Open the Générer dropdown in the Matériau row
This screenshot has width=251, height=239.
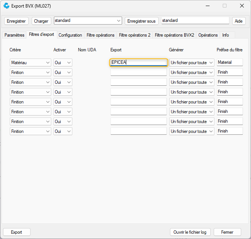click(192, 63)
